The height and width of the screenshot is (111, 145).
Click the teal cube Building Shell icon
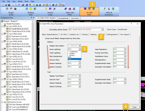click(27, 9)
